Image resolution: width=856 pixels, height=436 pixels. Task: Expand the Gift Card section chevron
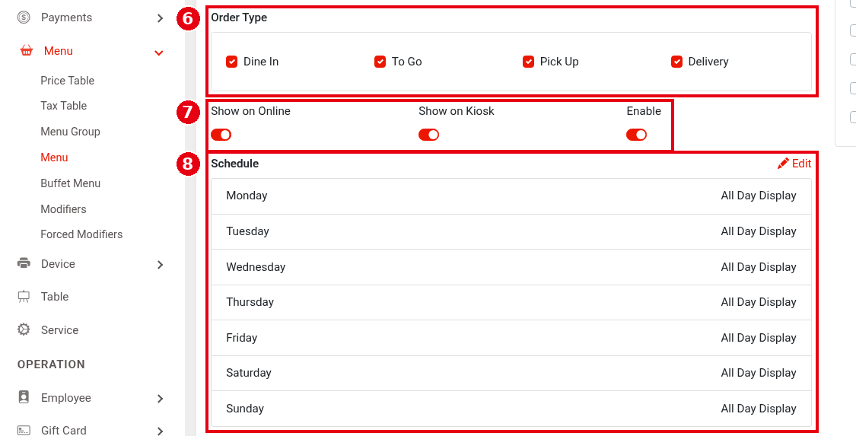tap(160, 431)
